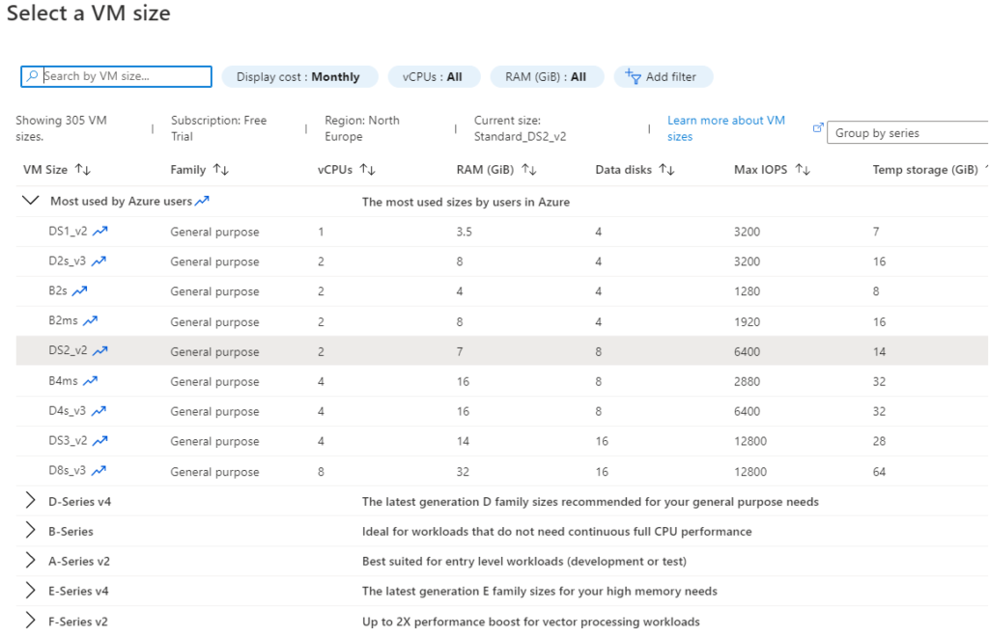
Task: Click the trending icon next to DS1_v2
Action: 100,232
